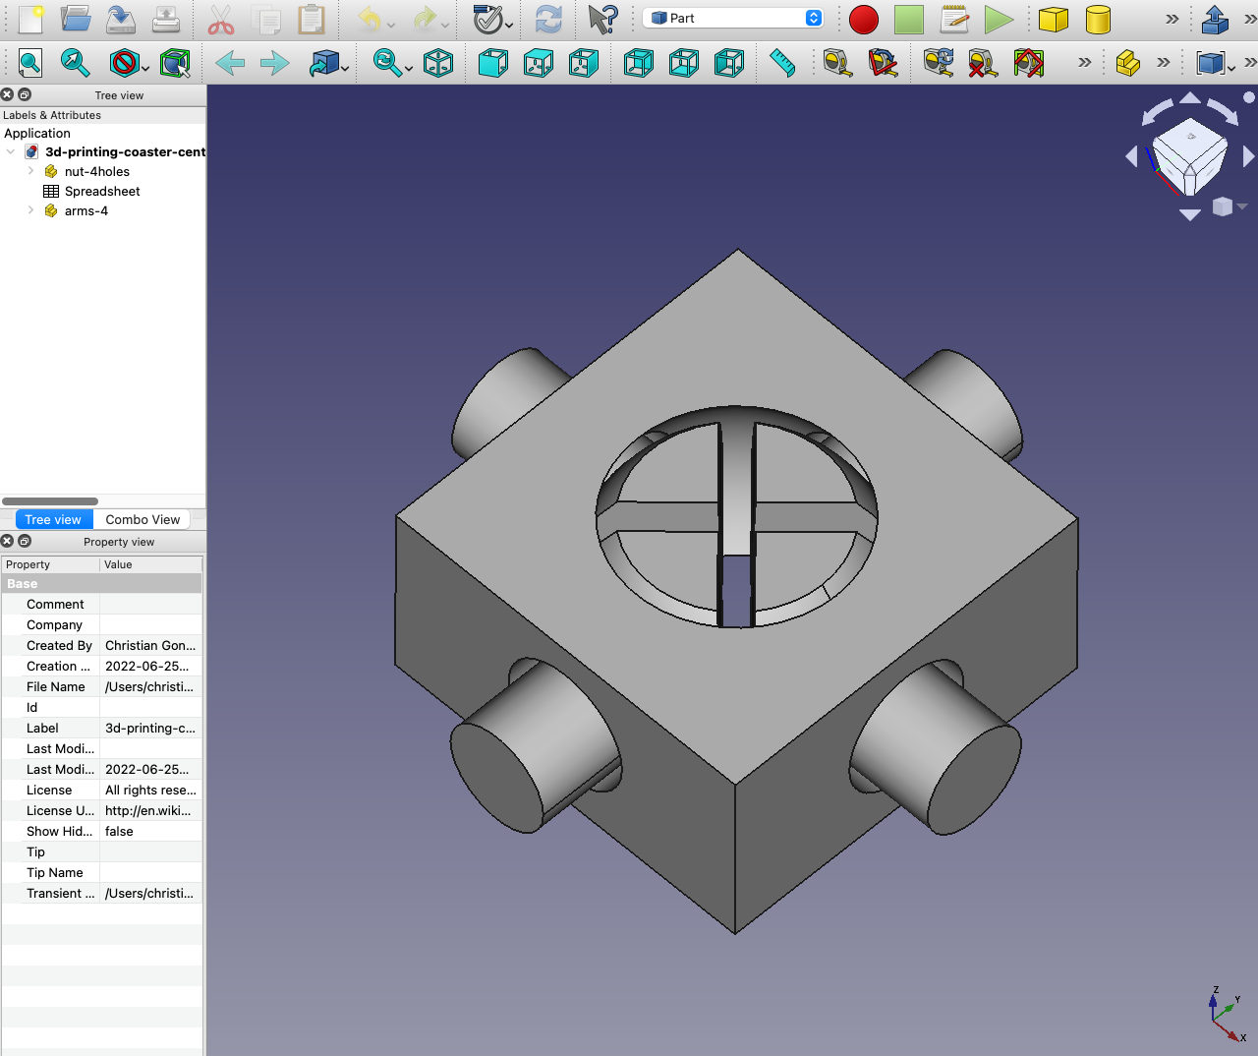Click the clipboard Paste icon
This screenshot has height=1056, width=1258.
click(x=312, y=19)
